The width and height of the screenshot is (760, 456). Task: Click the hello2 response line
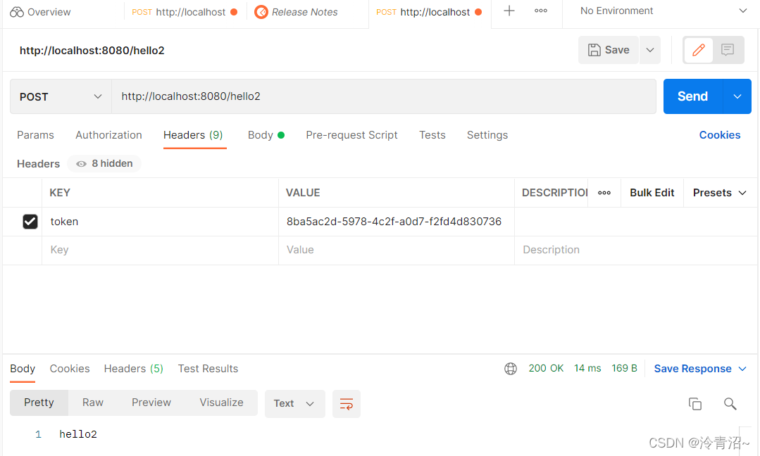[78, 434]
